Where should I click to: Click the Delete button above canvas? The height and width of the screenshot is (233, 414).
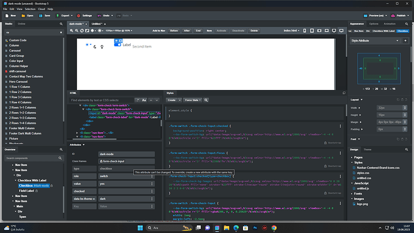pyautogui.click(x=254, y=31)
